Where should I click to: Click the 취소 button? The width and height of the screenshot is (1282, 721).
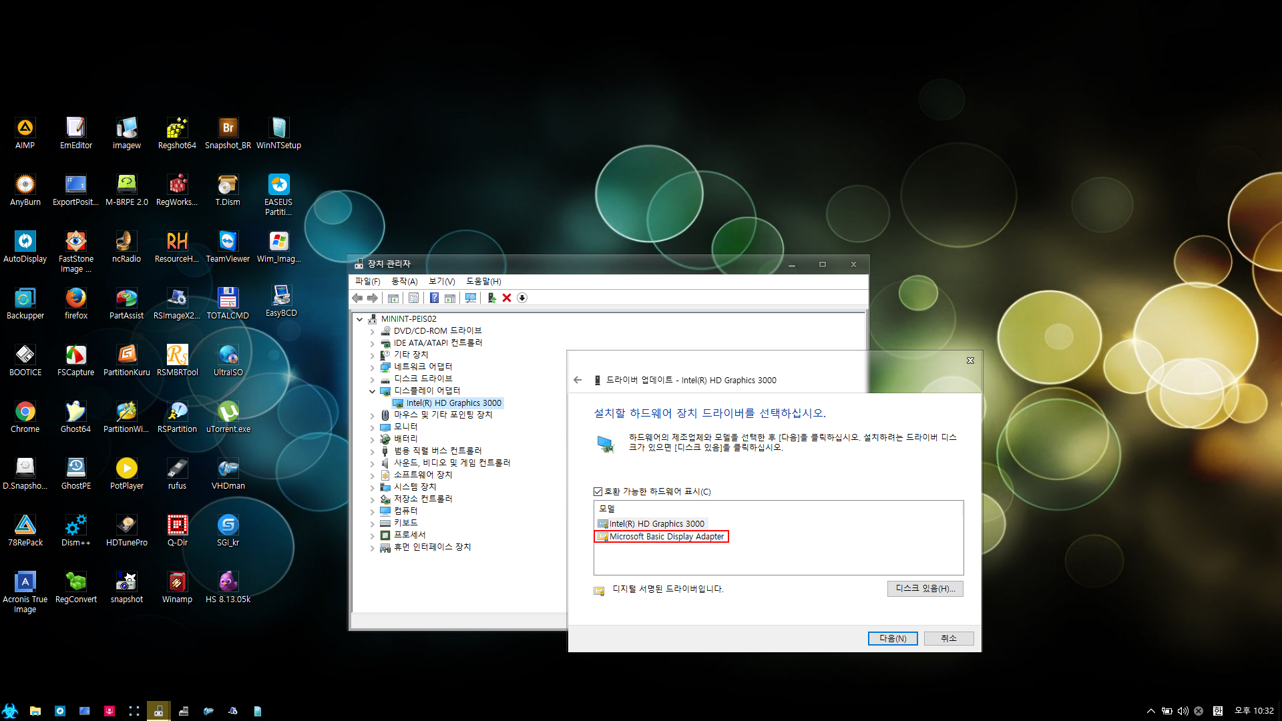pyautogui.click(x=949, y=639)
